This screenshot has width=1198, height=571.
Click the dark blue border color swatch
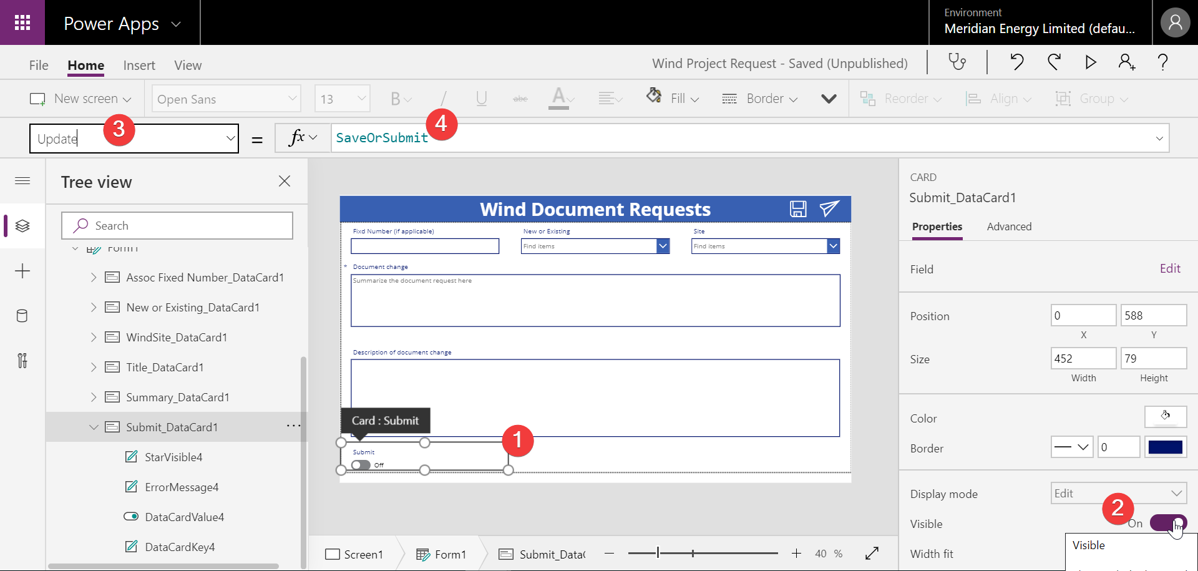[x=1165, y=447]
